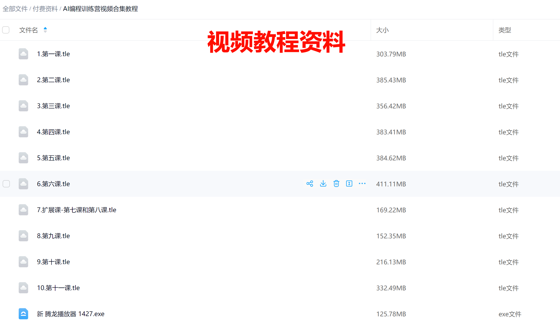Screen dimensions: 560x334
Task: Open file 新 腾龙播放器 1427.exe
Action: pyautogui.click(x=71, y=314)
